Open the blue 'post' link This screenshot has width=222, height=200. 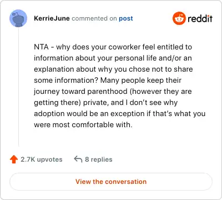[126, 18]
